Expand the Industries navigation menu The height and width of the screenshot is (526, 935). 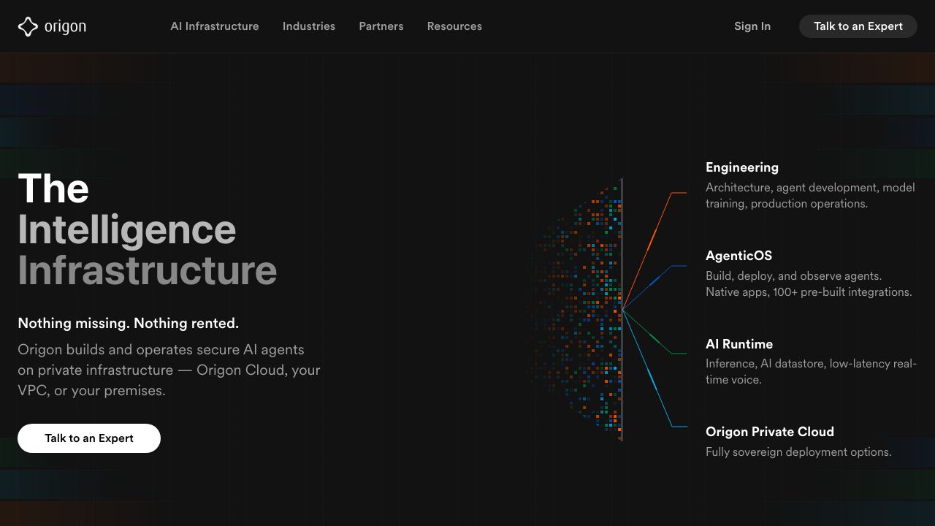click(309, 26)
